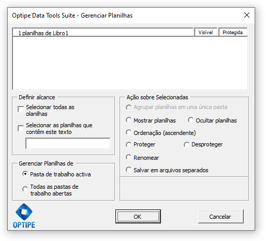Click the Optipe logo icon

pos(24,215)
